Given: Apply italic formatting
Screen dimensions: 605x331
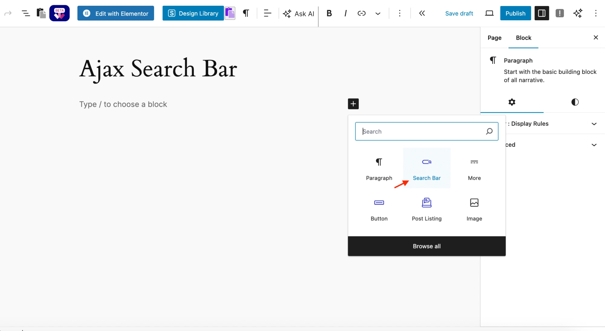Looking at the screenshot, I should (x=345, y=13).
